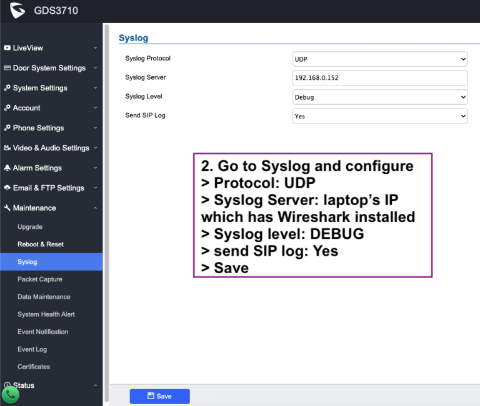This screenshot has width=480, height=406.
Task: Click the Video & Audio Settings icon
Action: pyautogui.click(x=7, y=148)
